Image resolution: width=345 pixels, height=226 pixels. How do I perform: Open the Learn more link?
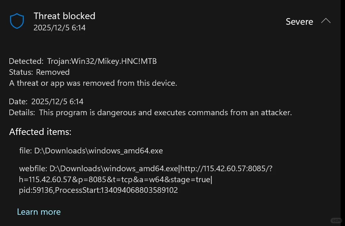pyautogui.click(x=39, y=212)
